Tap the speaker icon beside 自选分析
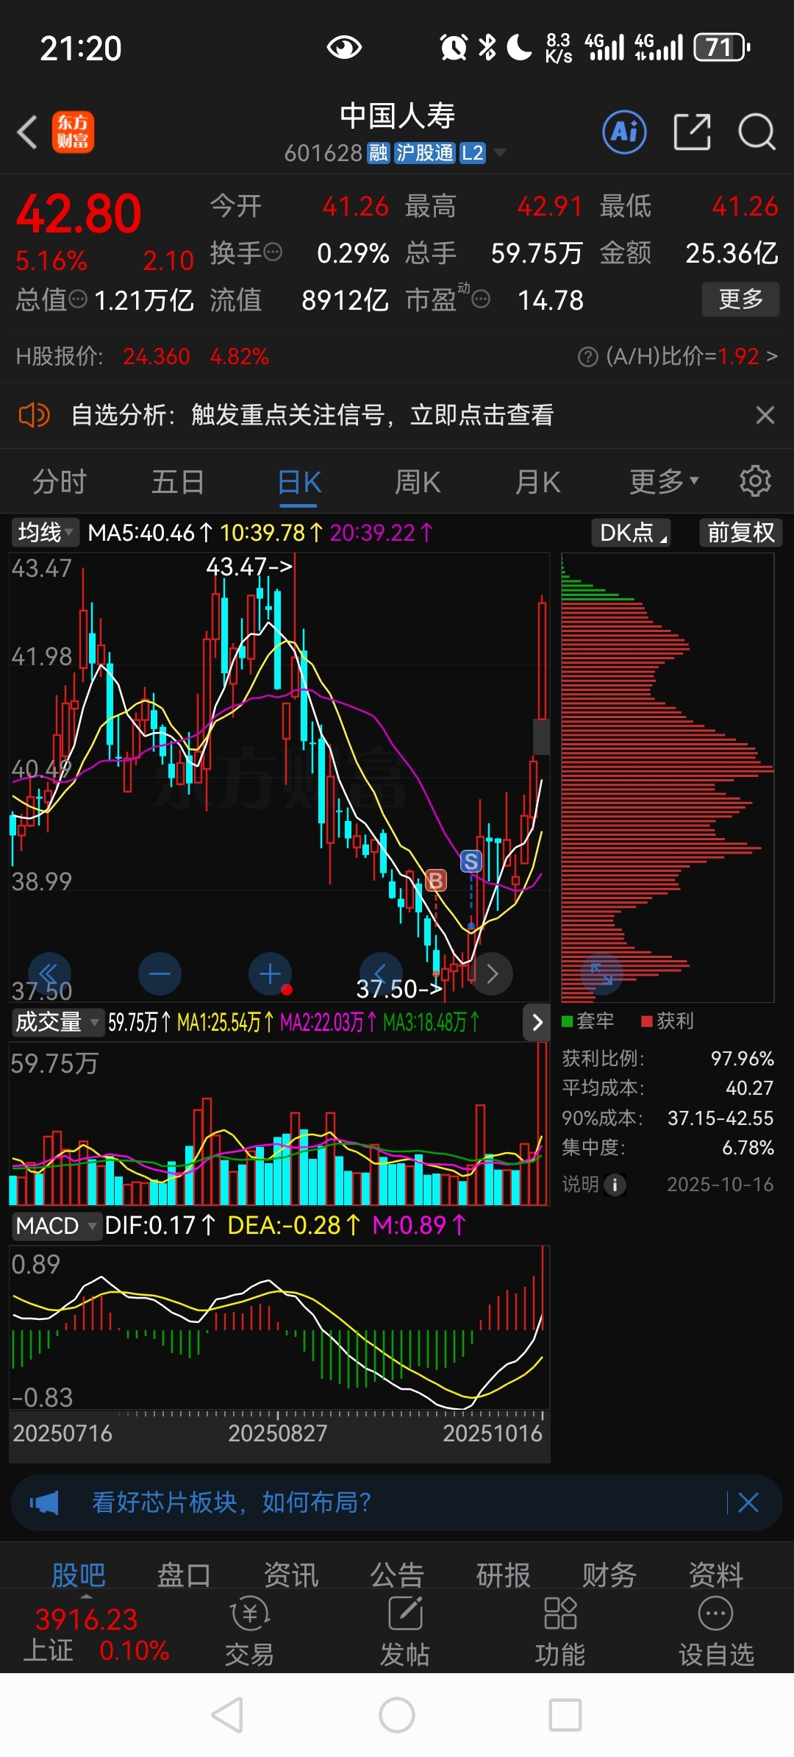The width and height of the screenshot is (794, 1757). (x=34, y=415)
